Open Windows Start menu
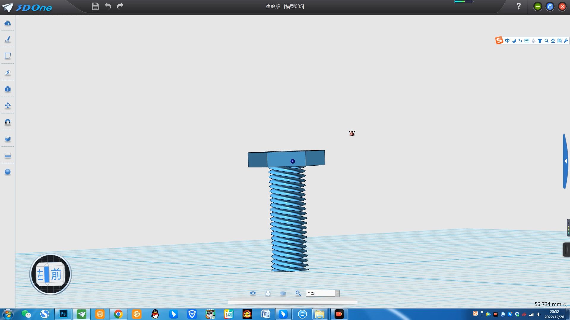This screenshot has width=570, height=320. tap(8, 314)
